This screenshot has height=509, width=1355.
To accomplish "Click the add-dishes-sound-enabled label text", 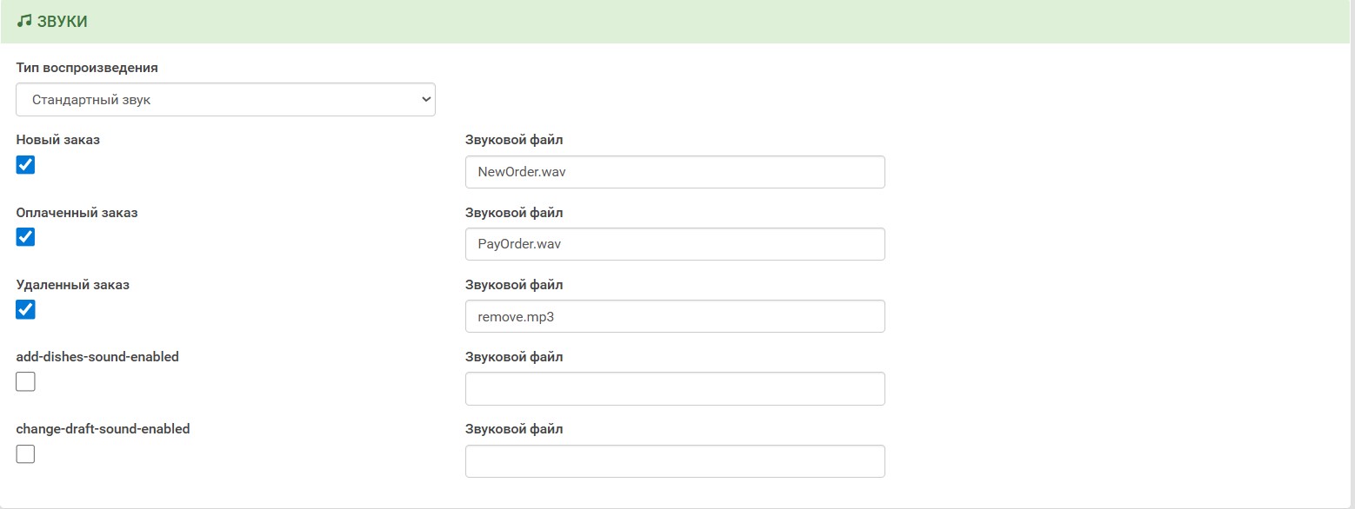I will pyautogui.click(x=97, y=356).
